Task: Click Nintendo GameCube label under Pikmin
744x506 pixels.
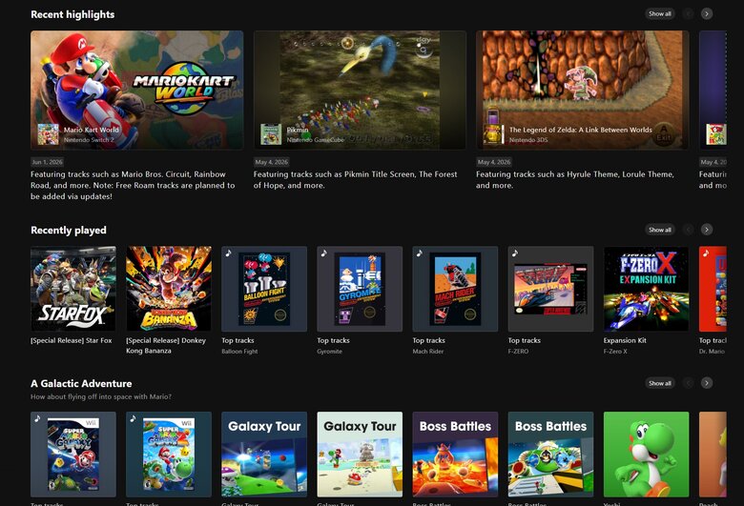Action: click(x=315, y=140)
